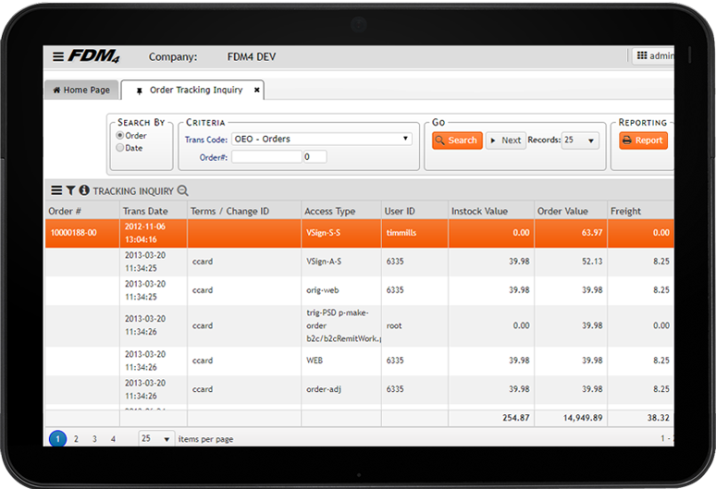
Task: Click the 14,949.89 order value total
Action: (571, 418)
